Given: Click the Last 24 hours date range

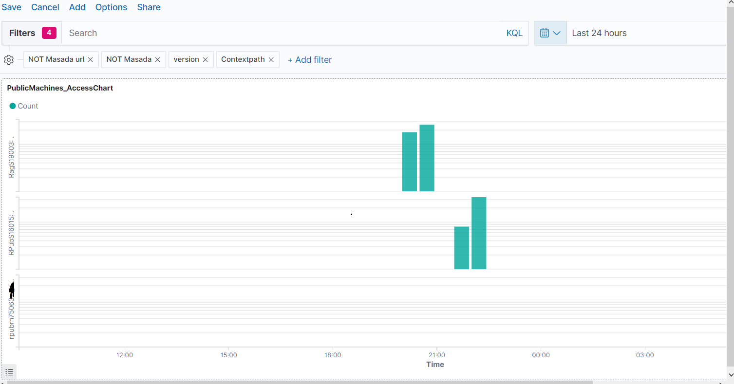Looking at the screenshot, I should point(599,33).
